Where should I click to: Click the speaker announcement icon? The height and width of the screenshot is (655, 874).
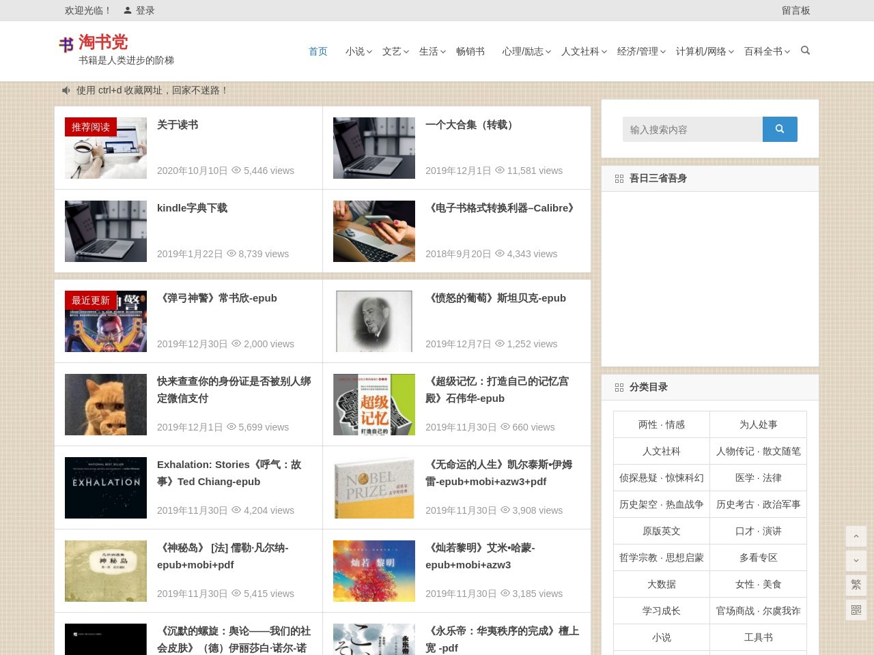pyautogui.click(x=66, y=90)
